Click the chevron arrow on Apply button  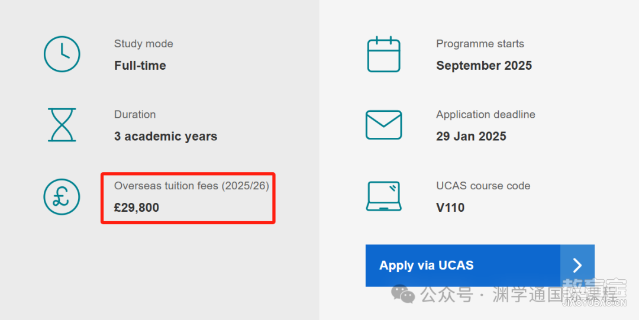coord(577,266)
